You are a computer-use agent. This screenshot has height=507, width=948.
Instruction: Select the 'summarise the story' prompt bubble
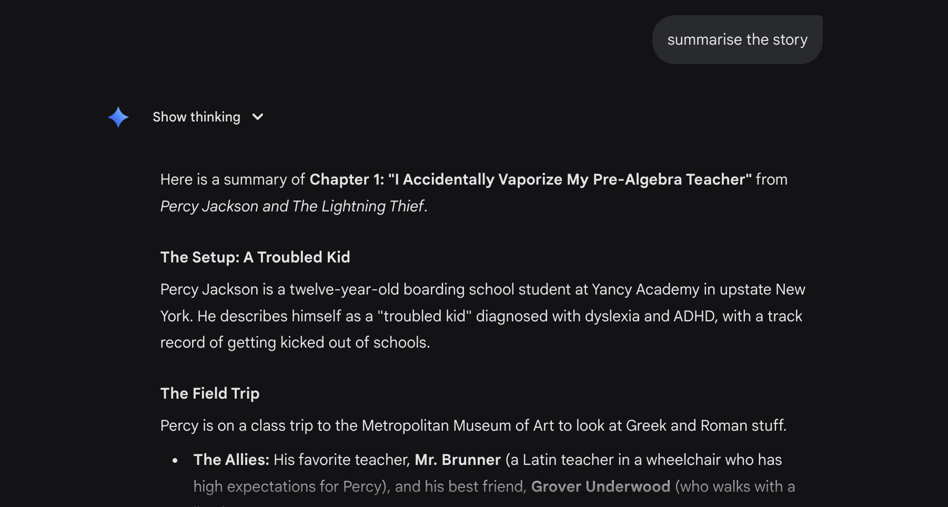737,40
